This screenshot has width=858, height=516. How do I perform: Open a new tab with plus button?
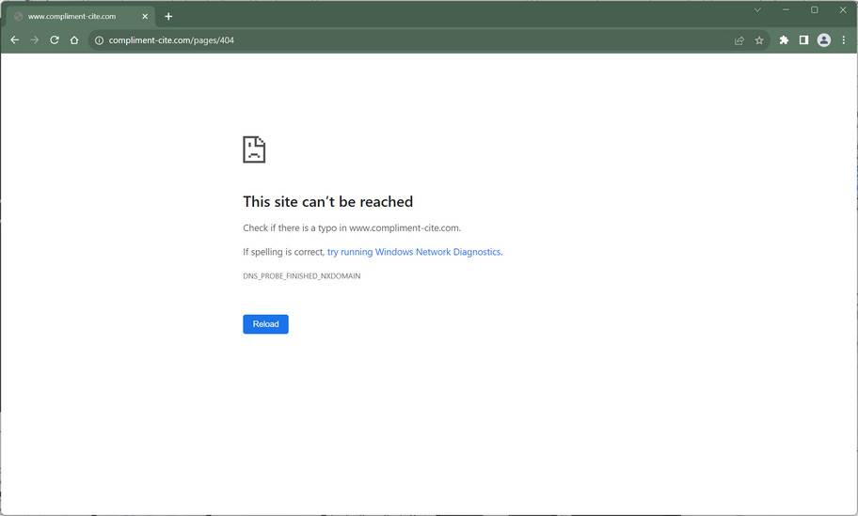pyautogui.click(x=168, y=16)
